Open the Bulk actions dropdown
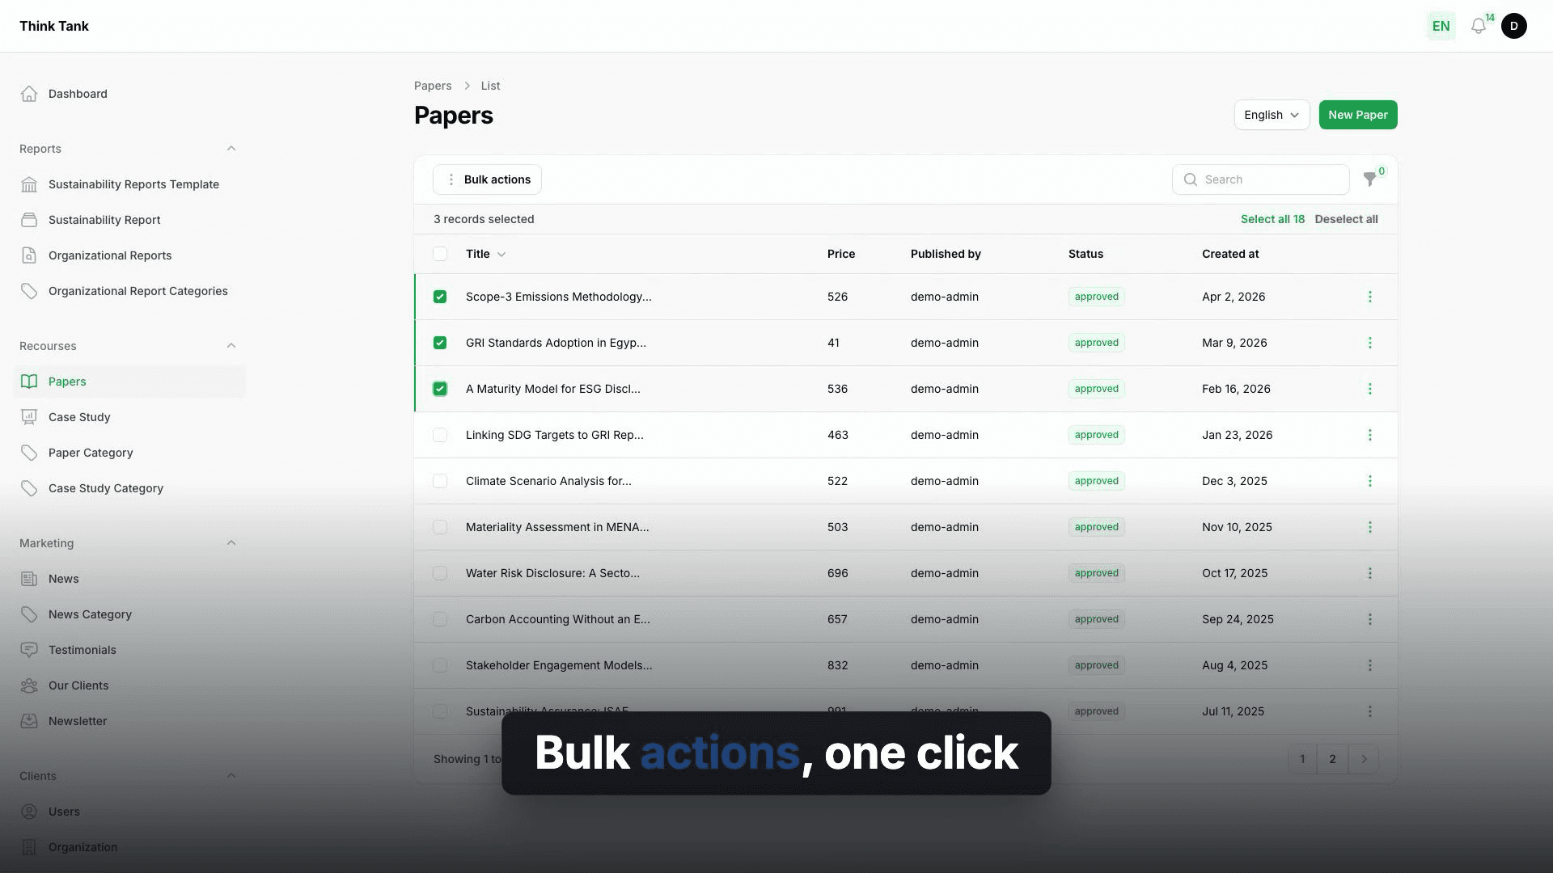This screenshot has width=1553, height=873. point(487,179)
